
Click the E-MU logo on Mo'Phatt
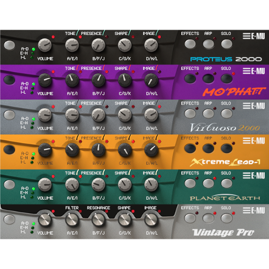(254, 71)
